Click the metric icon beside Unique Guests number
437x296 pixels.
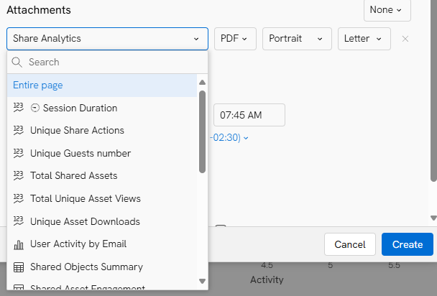pos(19,153)
